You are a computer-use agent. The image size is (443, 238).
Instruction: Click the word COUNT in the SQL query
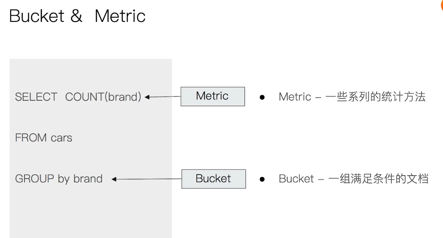tap(85, 97)
